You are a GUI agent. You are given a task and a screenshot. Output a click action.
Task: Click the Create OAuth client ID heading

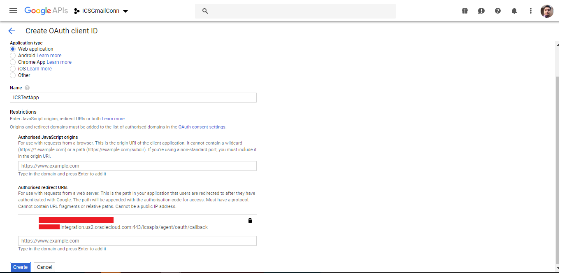coord(62,31)
